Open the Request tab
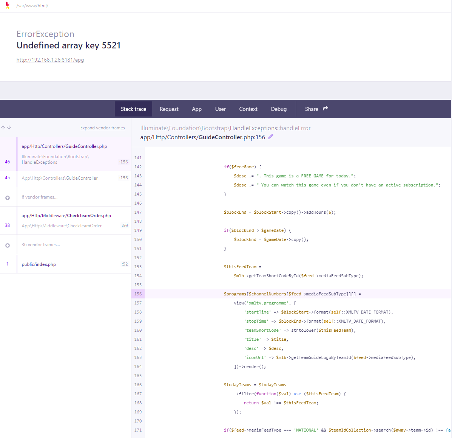This screenshot has height=438, width=452. (169, 109)
